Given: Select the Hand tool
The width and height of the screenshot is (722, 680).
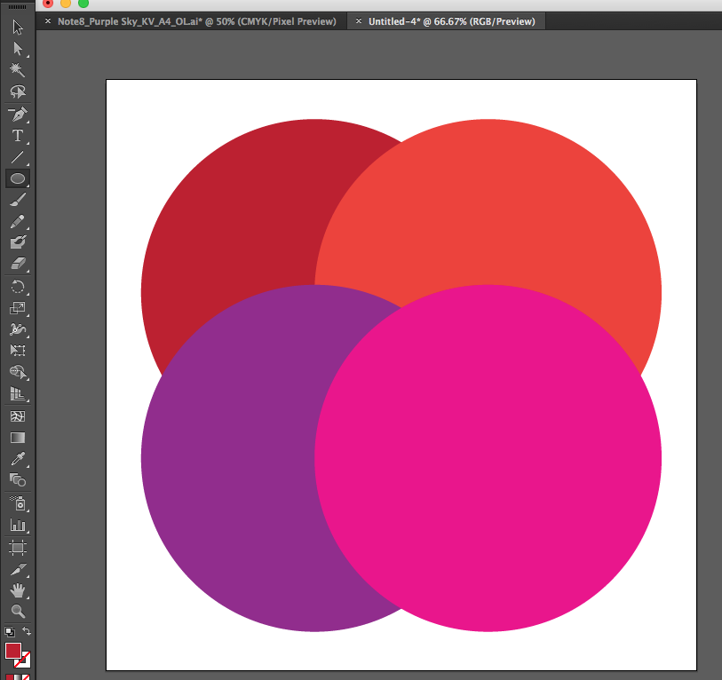Looking at the screenshot, I should point(18,590).
